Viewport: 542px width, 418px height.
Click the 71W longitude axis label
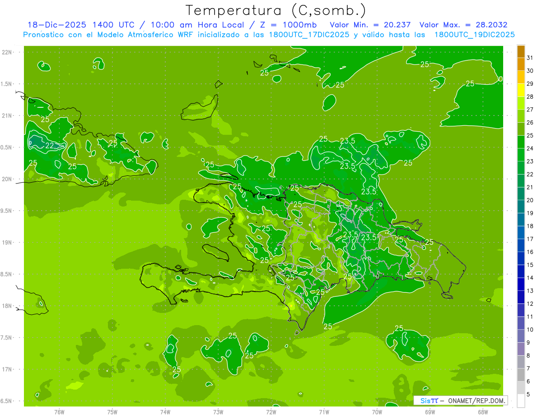click(324, 412)
